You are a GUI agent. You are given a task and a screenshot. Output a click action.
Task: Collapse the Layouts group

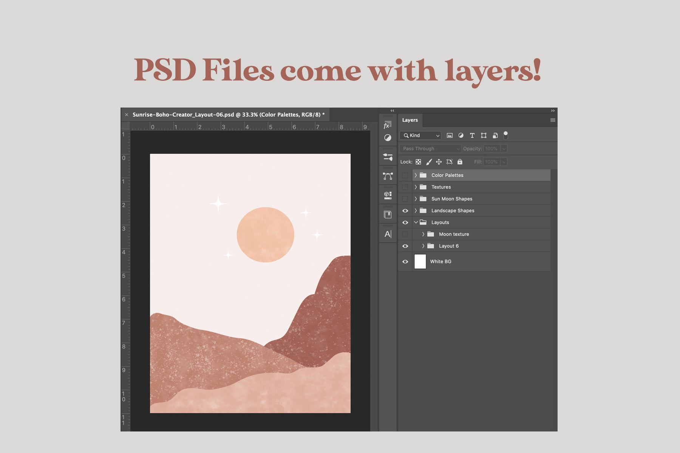tap(416, 222)
